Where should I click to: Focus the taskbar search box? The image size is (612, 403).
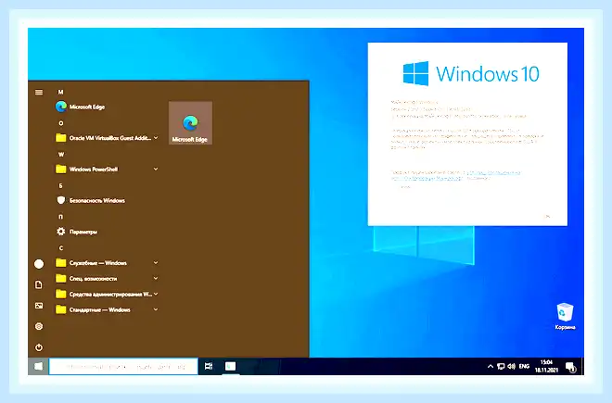tap(123, 367)
